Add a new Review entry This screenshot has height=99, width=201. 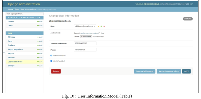click(40, 57)
